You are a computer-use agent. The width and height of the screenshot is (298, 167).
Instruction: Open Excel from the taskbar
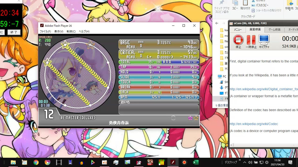[x=196, y=162]
